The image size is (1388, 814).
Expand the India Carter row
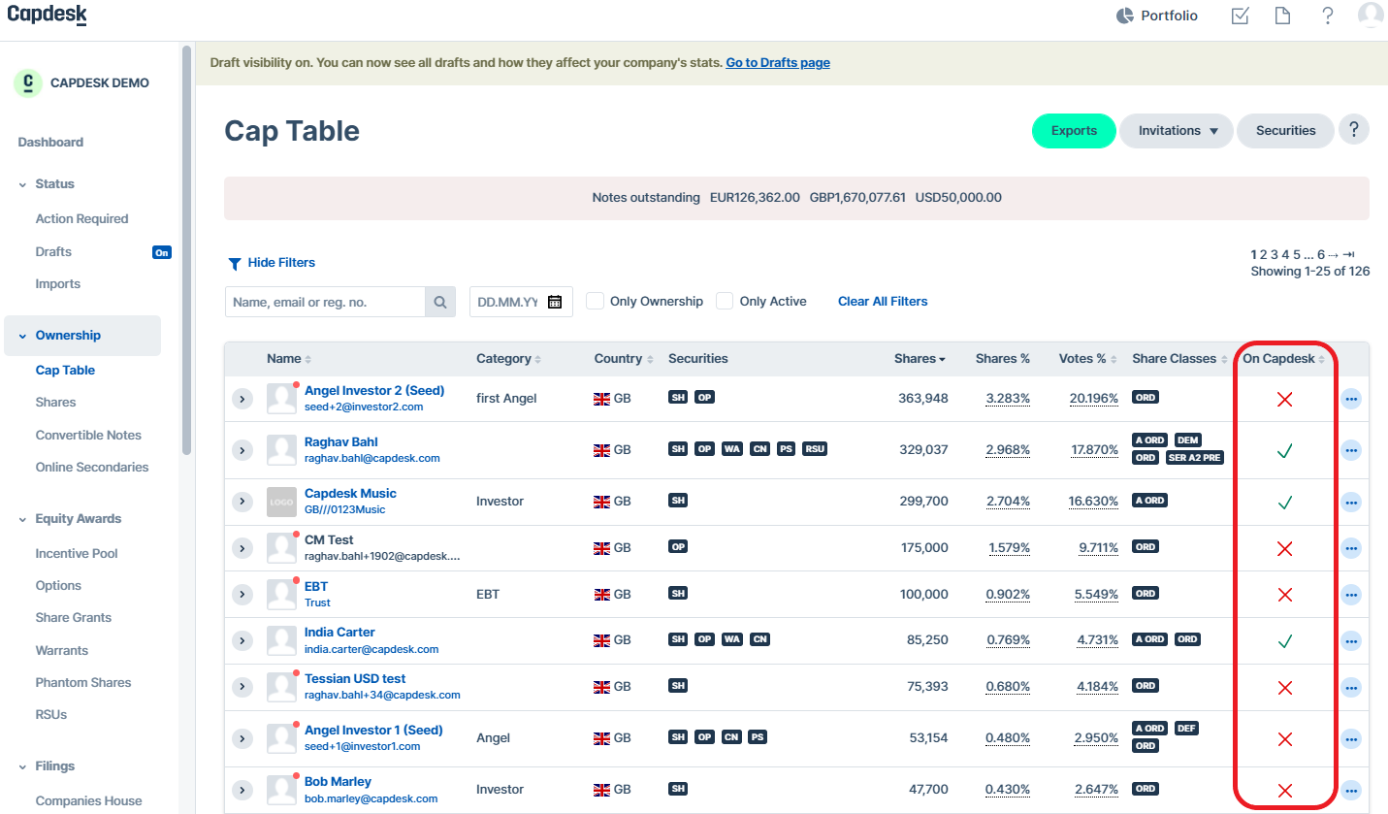(242, 640)
